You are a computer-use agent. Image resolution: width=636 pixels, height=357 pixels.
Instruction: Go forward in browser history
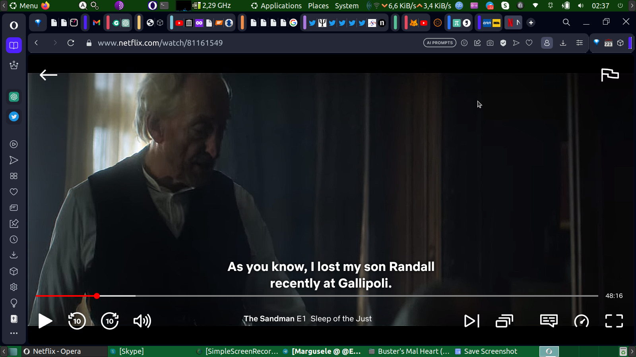(x=55, y=43)
